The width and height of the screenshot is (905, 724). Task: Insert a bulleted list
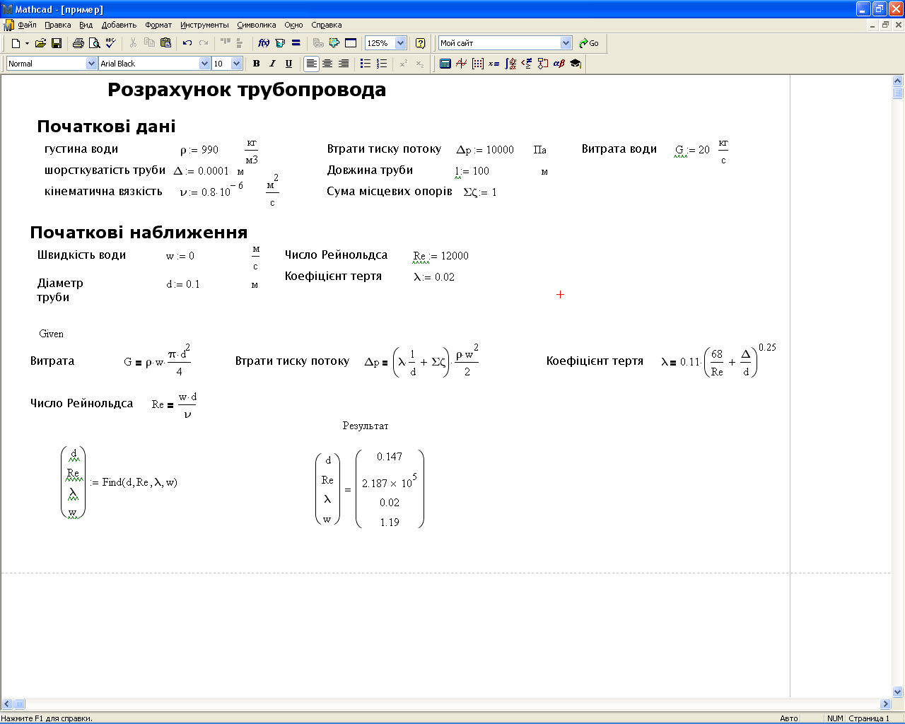pyautogui.click(x=366, y=64)
